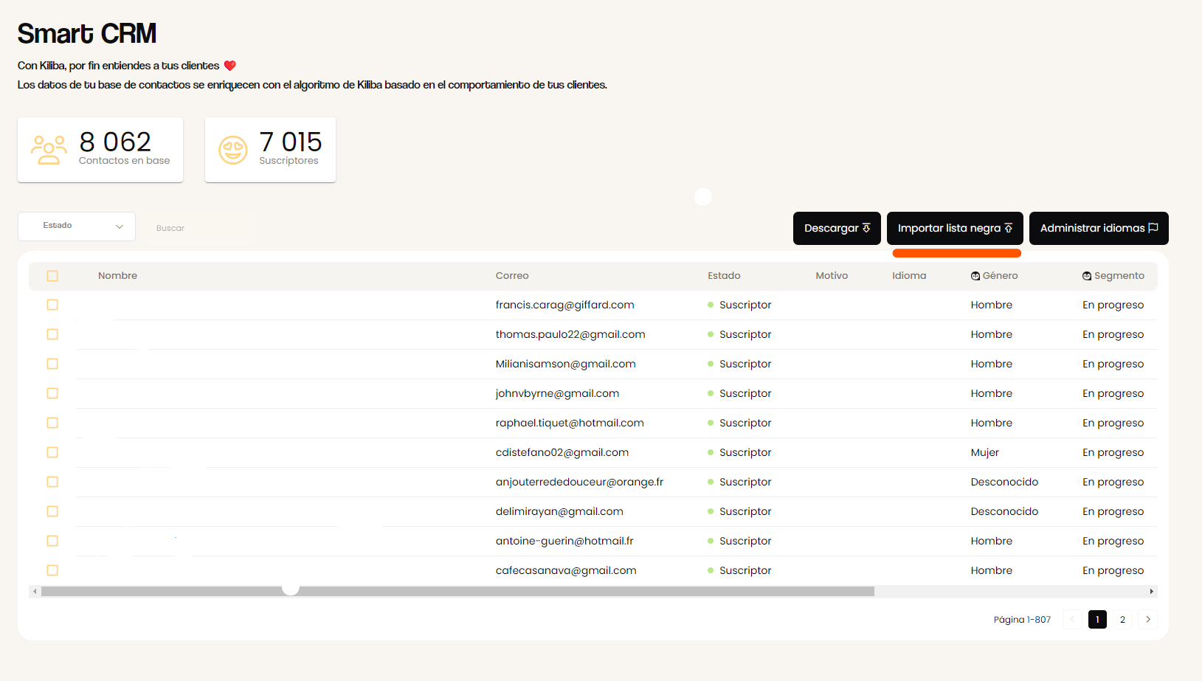Click the Género column header label
Viewport: 1202px width, 681px height.
click(1000, 276)
